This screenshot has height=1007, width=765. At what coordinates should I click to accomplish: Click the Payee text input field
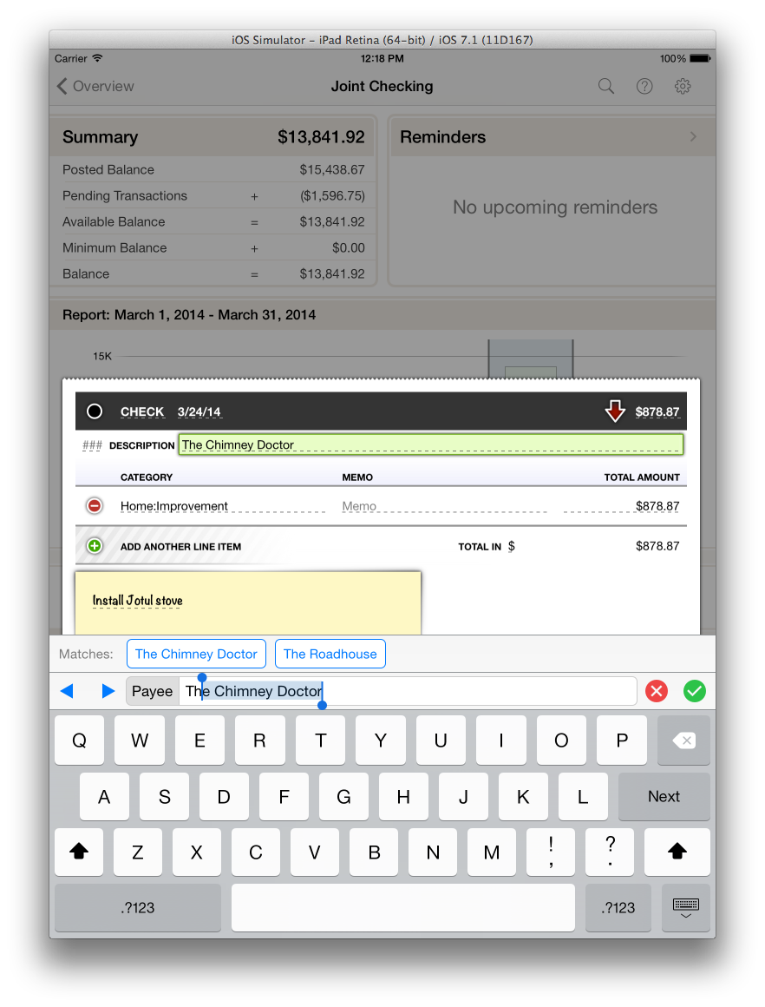point(408,691)
